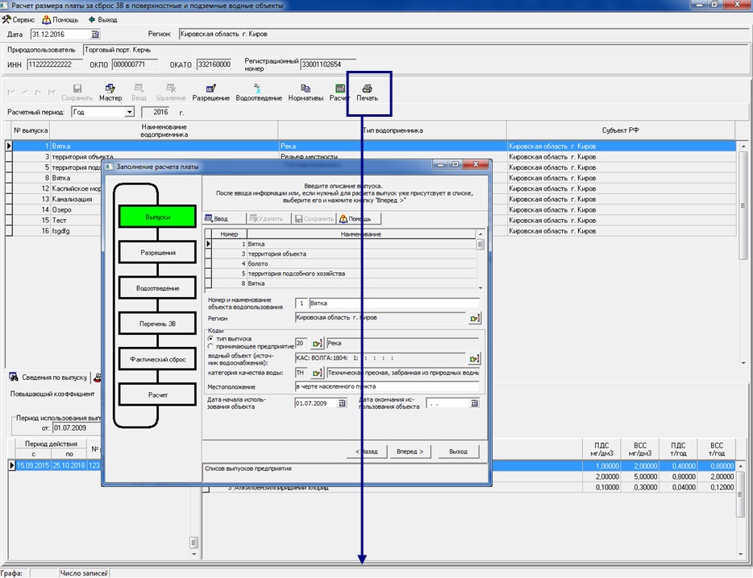Click the 'Вперед >' button
The width and height of the screenshot is (753, 578).
[410, 452]
